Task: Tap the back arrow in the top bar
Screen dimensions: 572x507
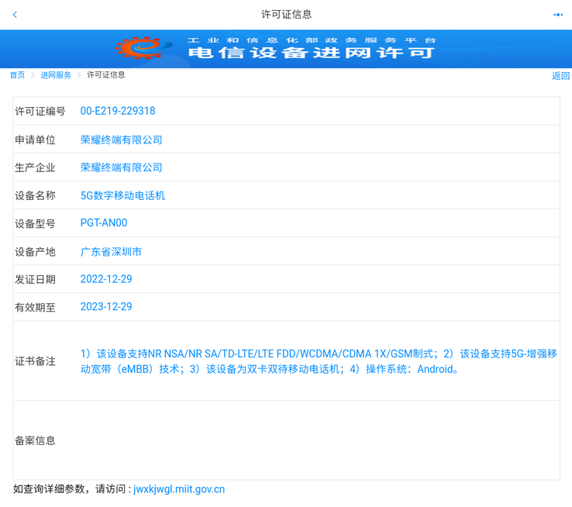Action: [15, 15]
